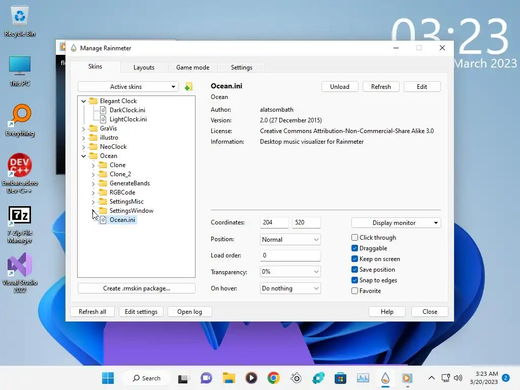Open the Windows Start menu
The image size is (520, 390).
pos(108,378)
